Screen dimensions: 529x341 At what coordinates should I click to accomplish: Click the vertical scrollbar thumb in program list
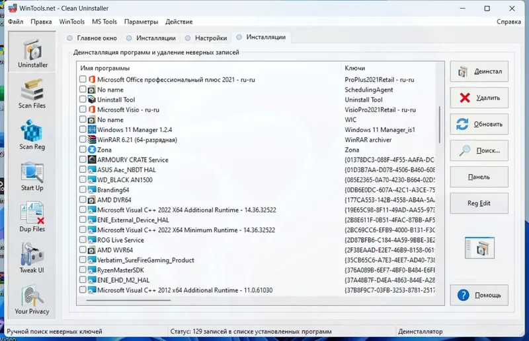tap(440, 125)
